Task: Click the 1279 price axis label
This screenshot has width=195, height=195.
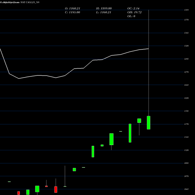Action: tap(186, 72)
